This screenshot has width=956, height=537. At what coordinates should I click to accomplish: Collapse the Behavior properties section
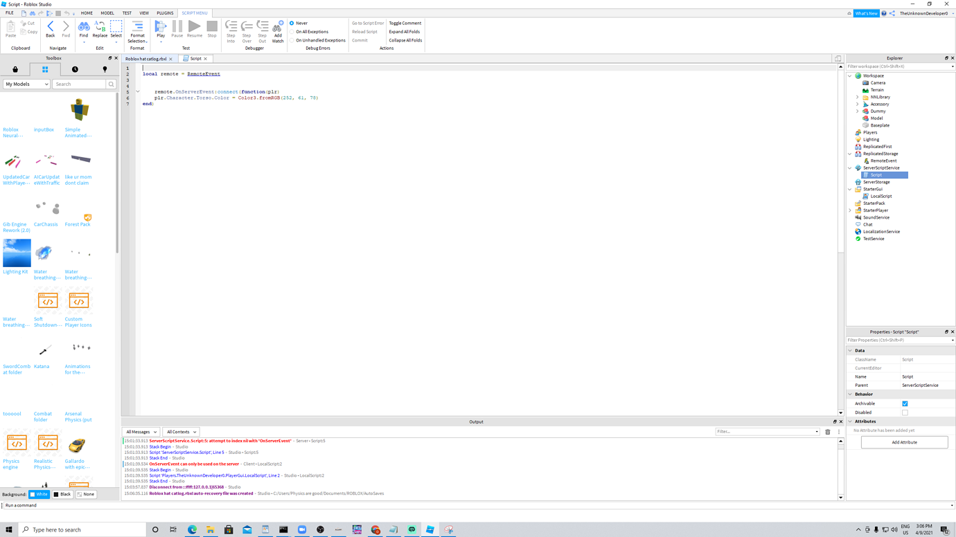(x=851, y=394)
